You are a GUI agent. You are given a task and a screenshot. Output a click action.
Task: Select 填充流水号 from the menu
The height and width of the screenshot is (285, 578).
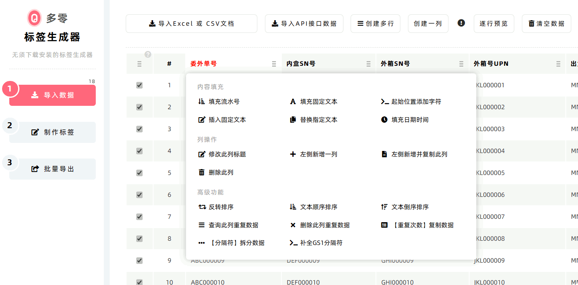[x=224, y=102]
